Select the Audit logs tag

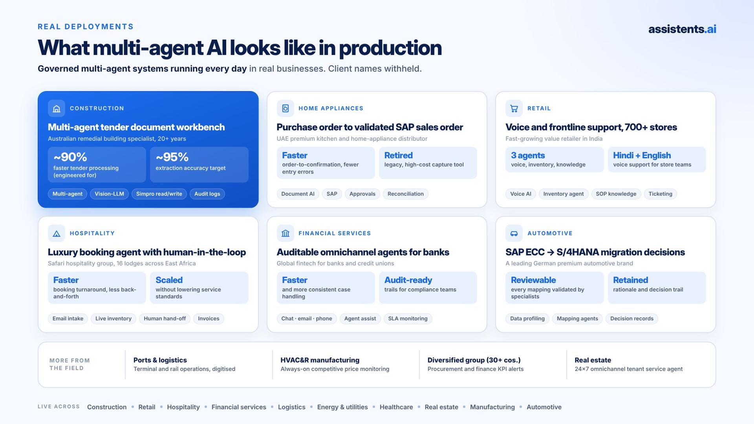tap(207, 194)
